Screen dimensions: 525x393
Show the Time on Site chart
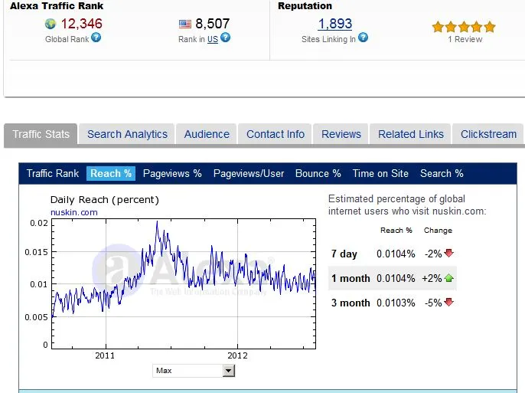[x=380, y=174]
